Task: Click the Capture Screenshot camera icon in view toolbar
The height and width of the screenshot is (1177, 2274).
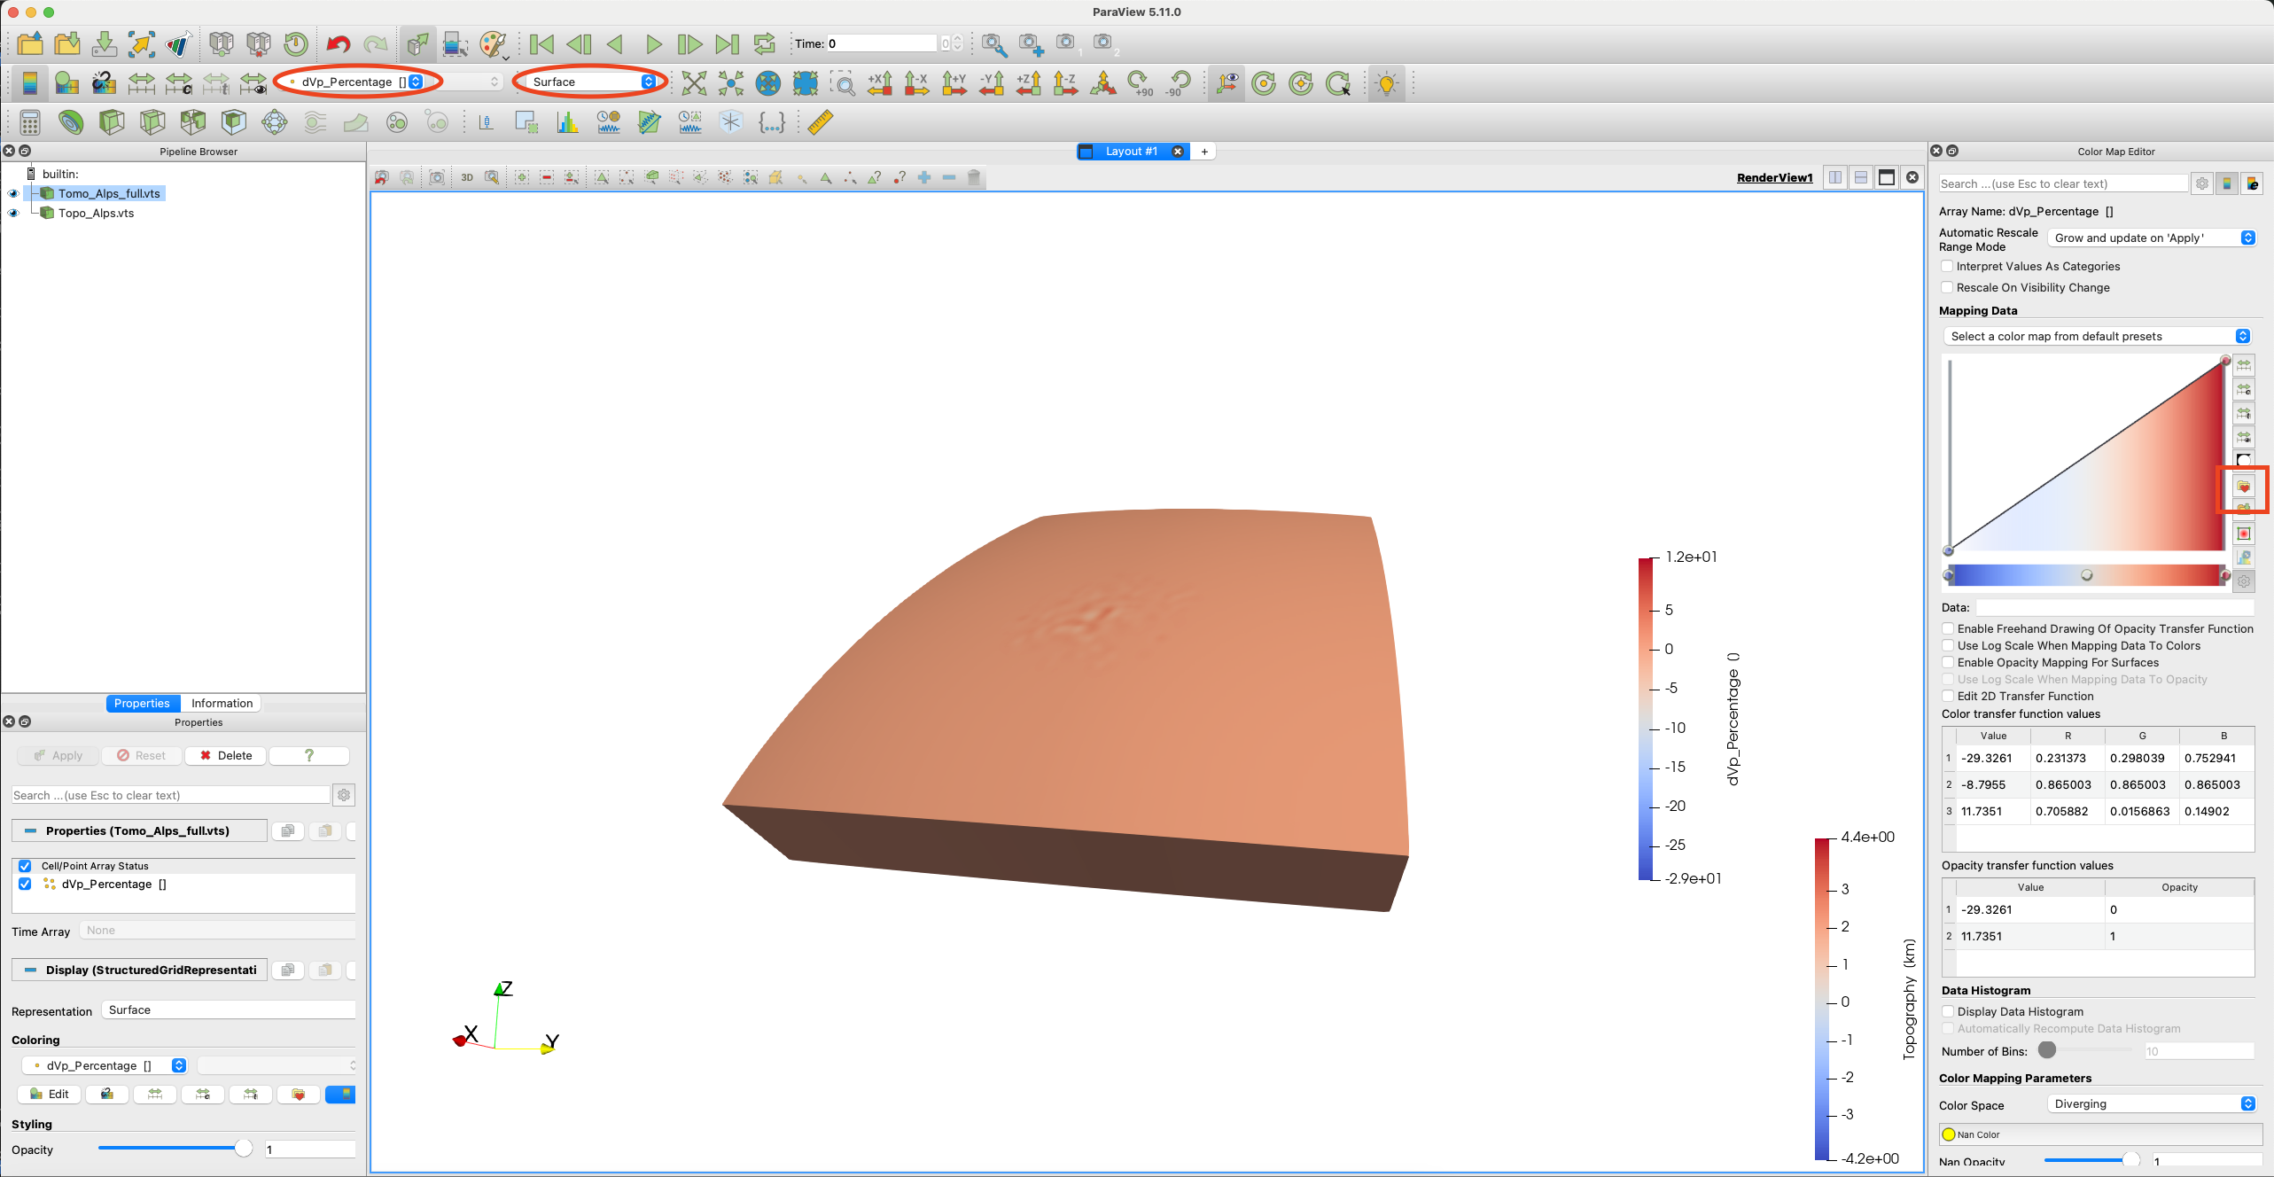Action: point(437,177)
